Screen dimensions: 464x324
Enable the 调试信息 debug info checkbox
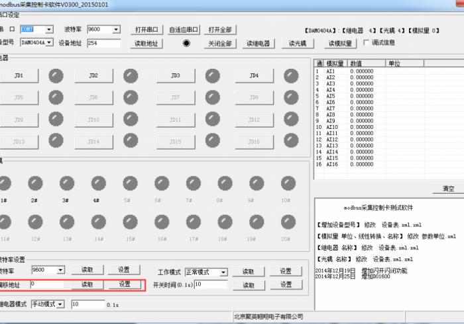(367, 43)
